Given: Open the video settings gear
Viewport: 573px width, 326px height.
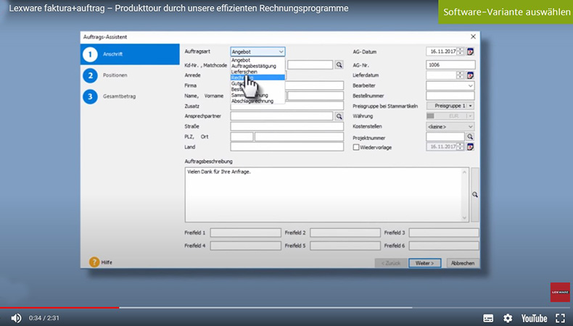Looking at the screenshot, I should (508, 318).
